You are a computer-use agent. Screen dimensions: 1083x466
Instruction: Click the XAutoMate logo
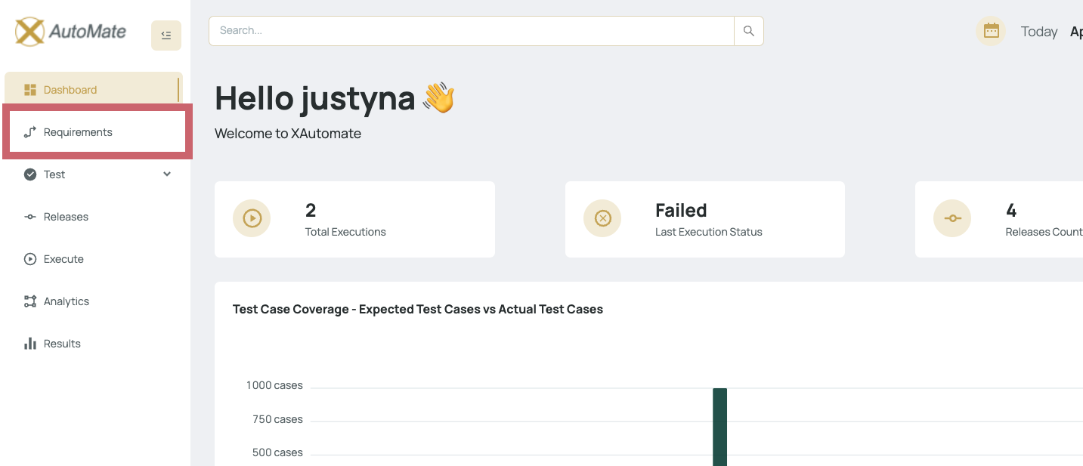(x=70, y=32)
